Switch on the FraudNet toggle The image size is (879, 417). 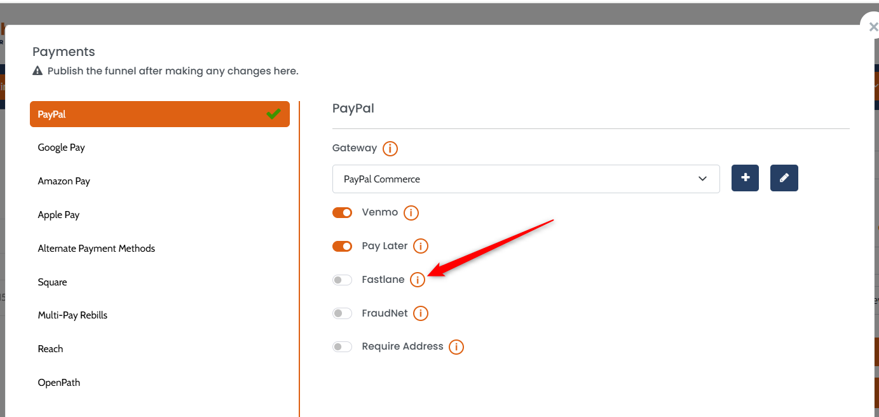point(342,313)
